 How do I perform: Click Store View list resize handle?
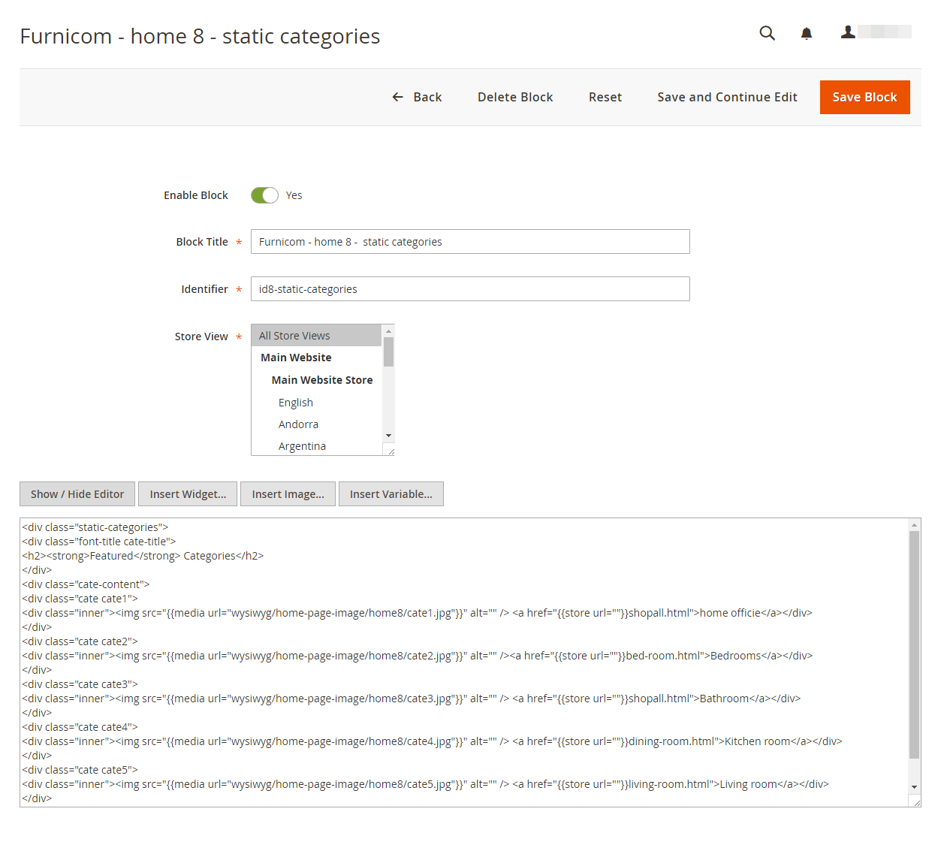click(x=389, y=450)
